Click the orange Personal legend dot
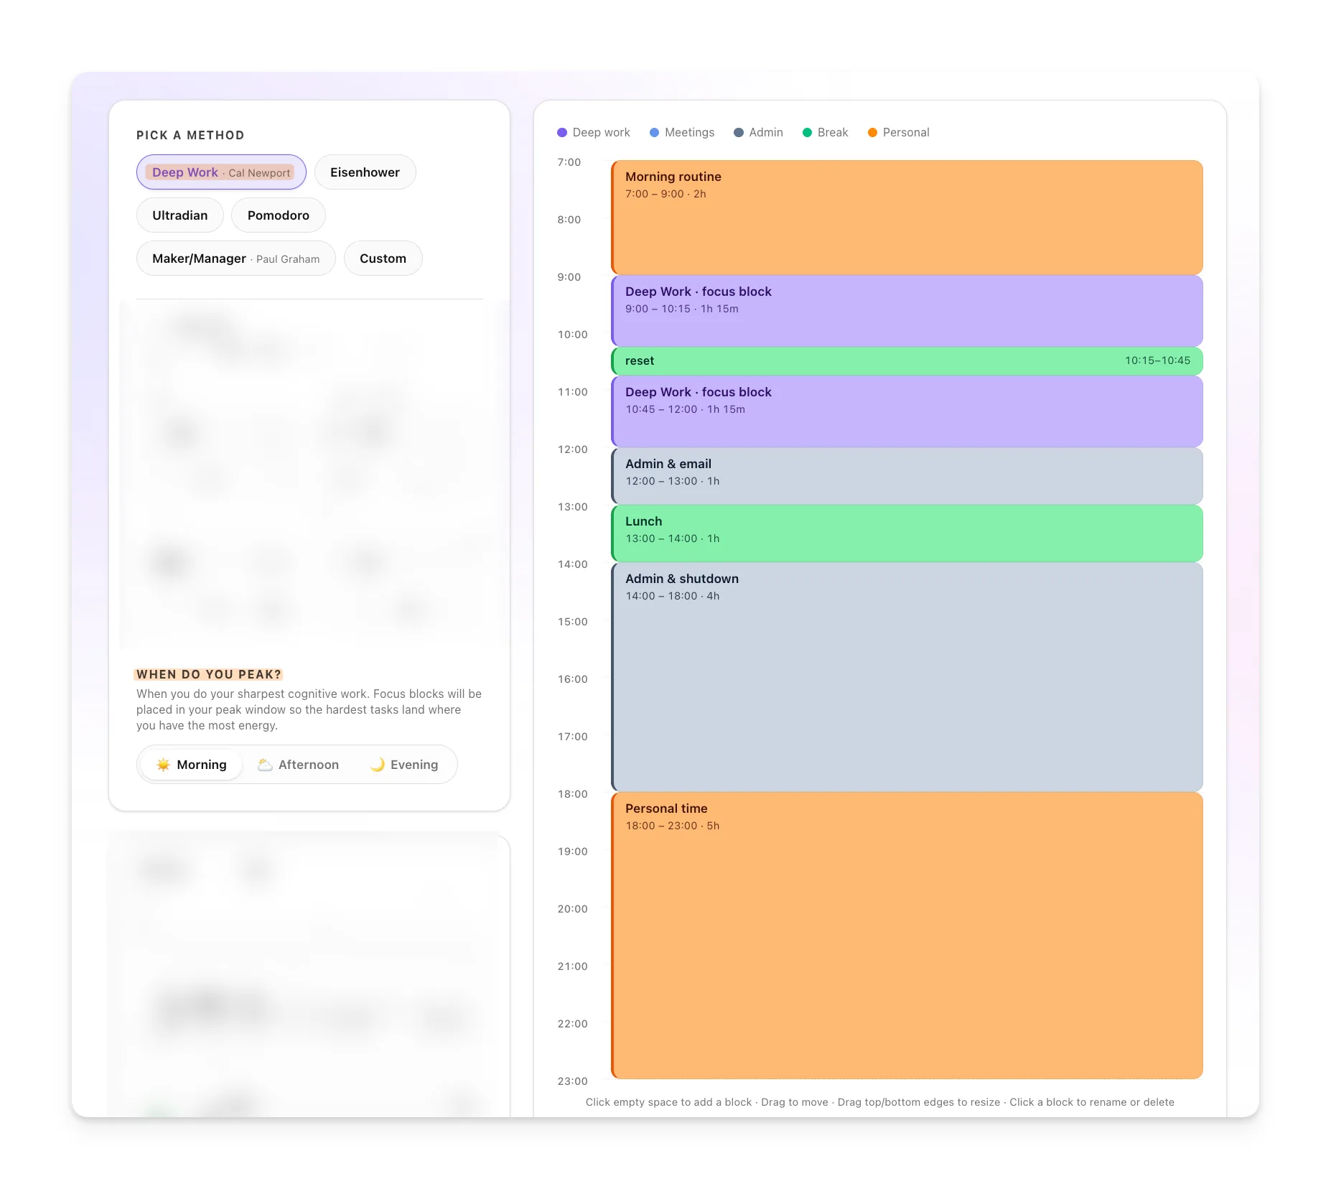 coord(872,132)
